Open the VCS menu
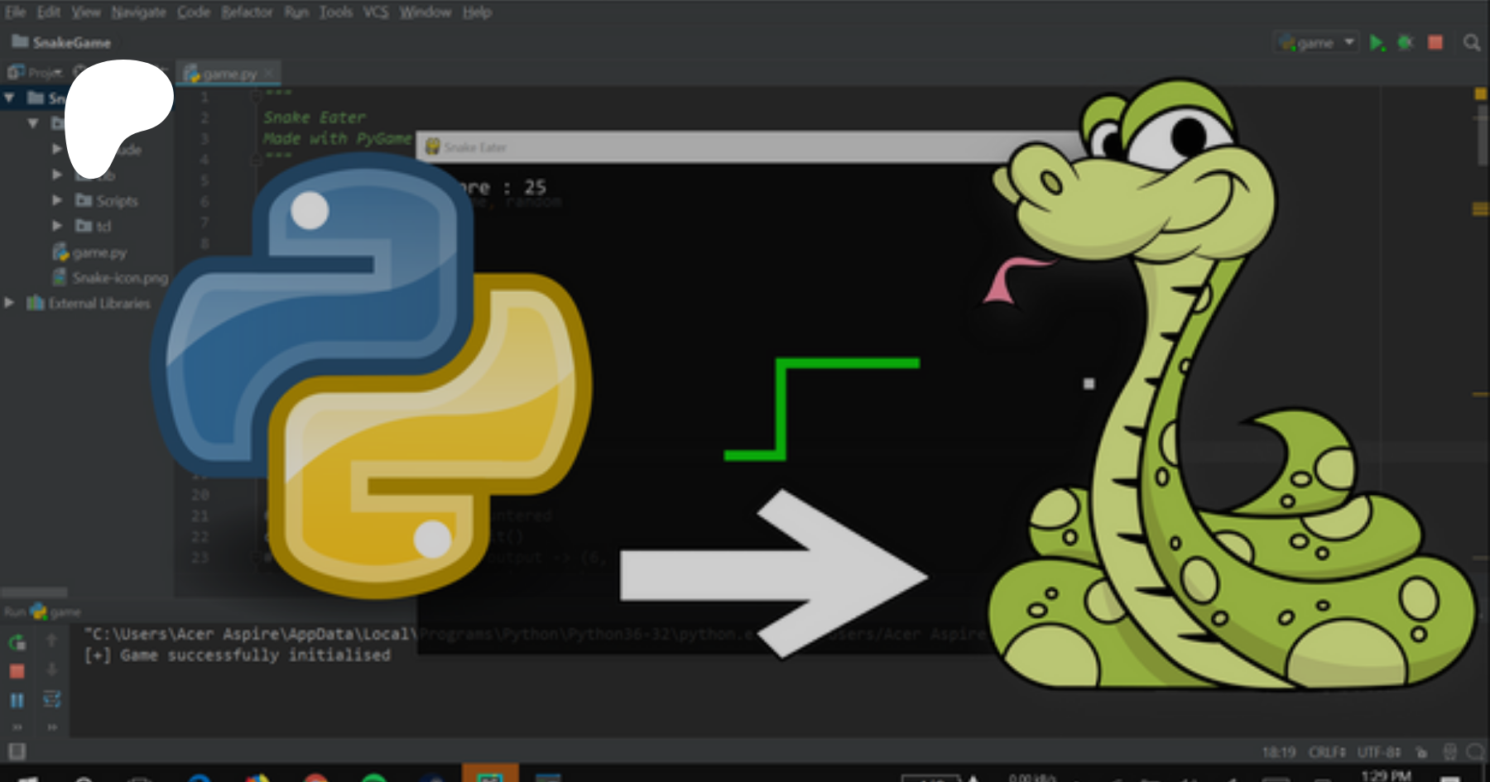The image size is (1490, 782). 375,12
